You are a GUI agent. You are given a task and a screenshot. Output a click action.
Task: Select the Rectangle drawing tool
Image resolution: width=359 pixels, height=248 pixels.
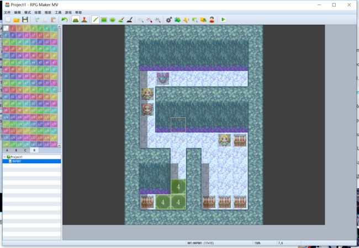104,20
